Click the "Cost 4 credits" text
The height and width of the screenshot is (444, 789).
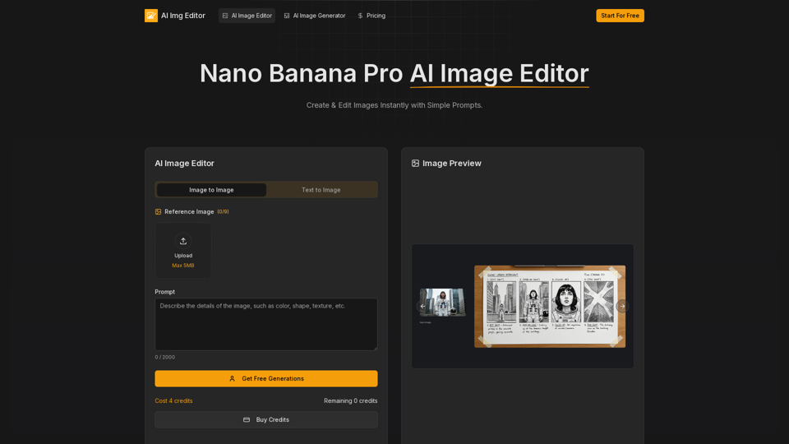point(173,400)
